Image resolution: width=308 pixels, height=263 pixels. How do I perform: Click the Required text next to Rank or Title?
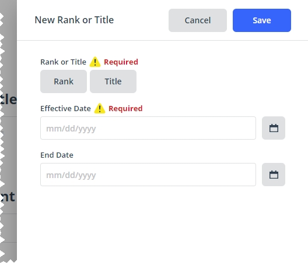point(121,62)
